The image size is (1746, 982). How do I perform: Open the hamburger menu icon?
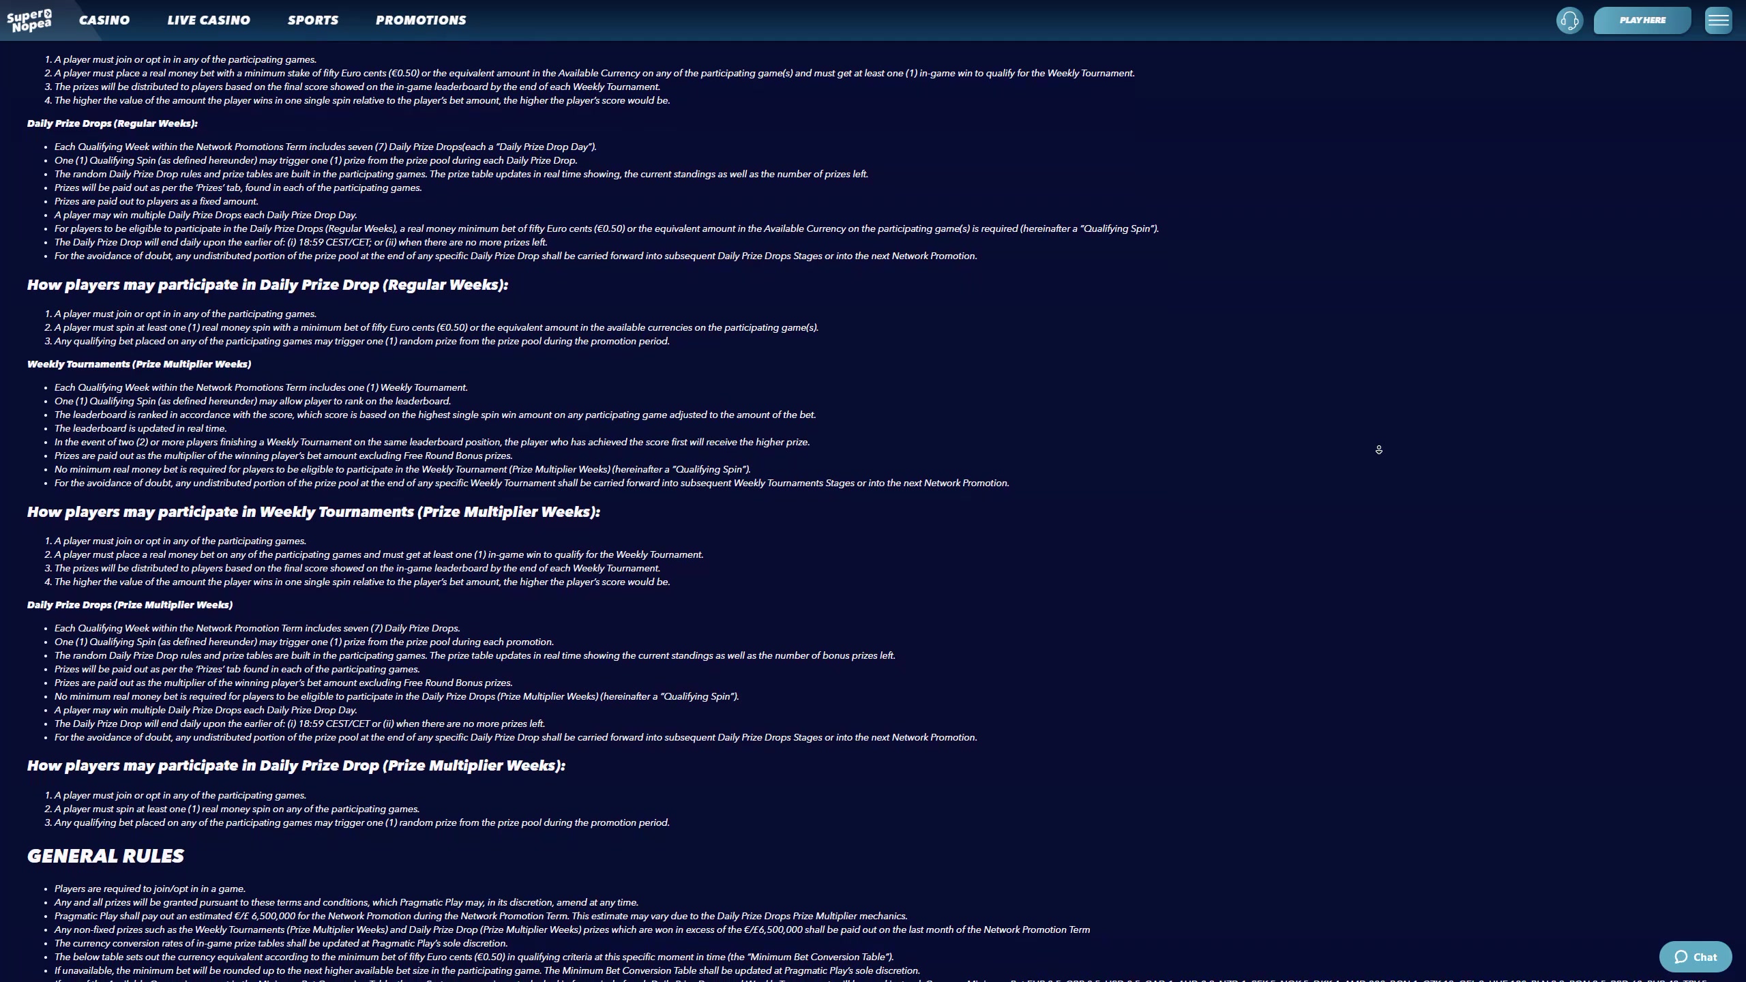[x=1718, y=20]
